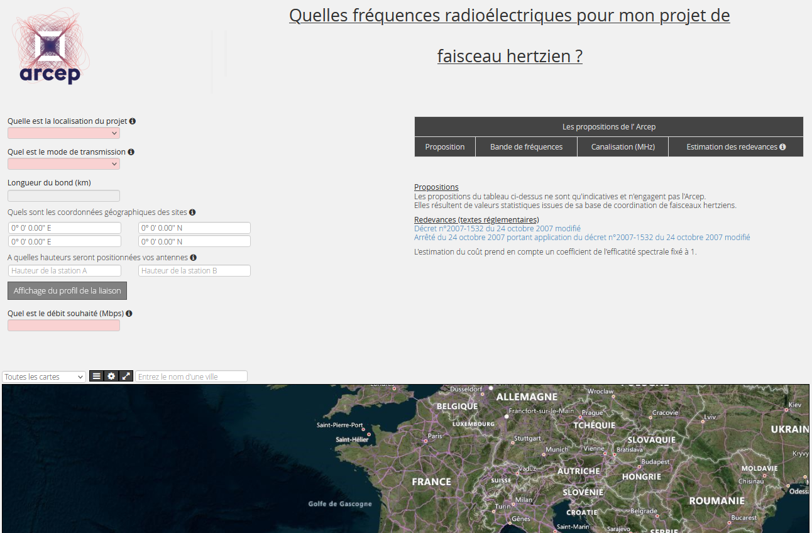Click the Hauteur de la station B field
This screenshot has height=533, width=812.
(x=194, y=271)
